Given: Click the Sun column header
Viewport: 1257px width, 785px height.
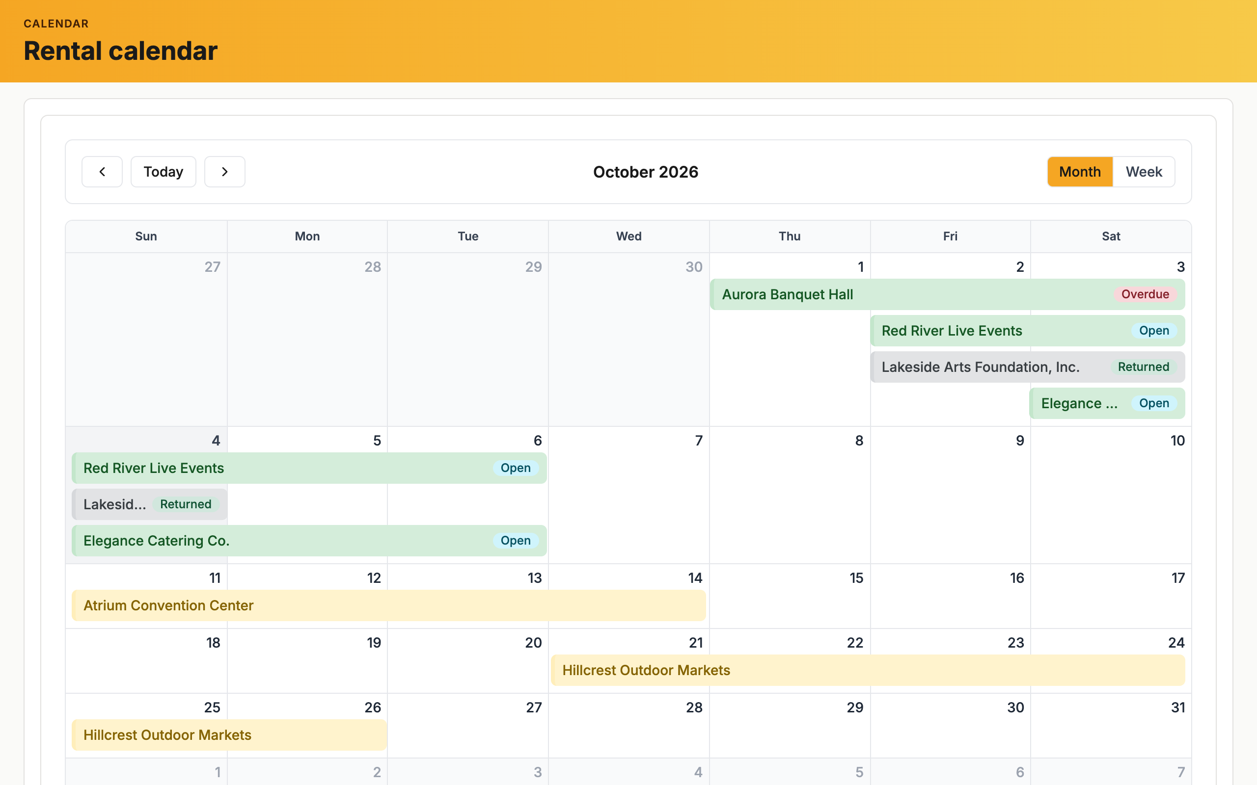Looking at the screenshot, I should pyautogui.click(x=146, y=236).
